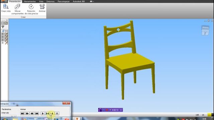Click the Animar label in Animación dialog
Image resolution: width=214 pixels, height=120 pixels.
tap(23, 109)
